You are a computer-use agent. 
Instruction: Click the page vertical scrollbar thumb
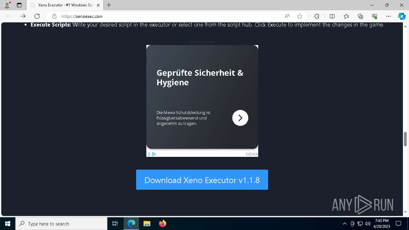pyautogui.click(x=405, y=139)
